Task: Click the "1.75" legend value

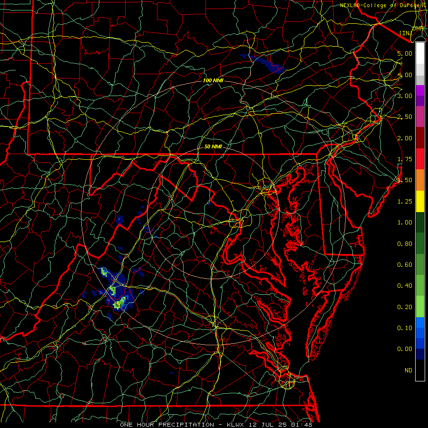Action: pos(405,159)
